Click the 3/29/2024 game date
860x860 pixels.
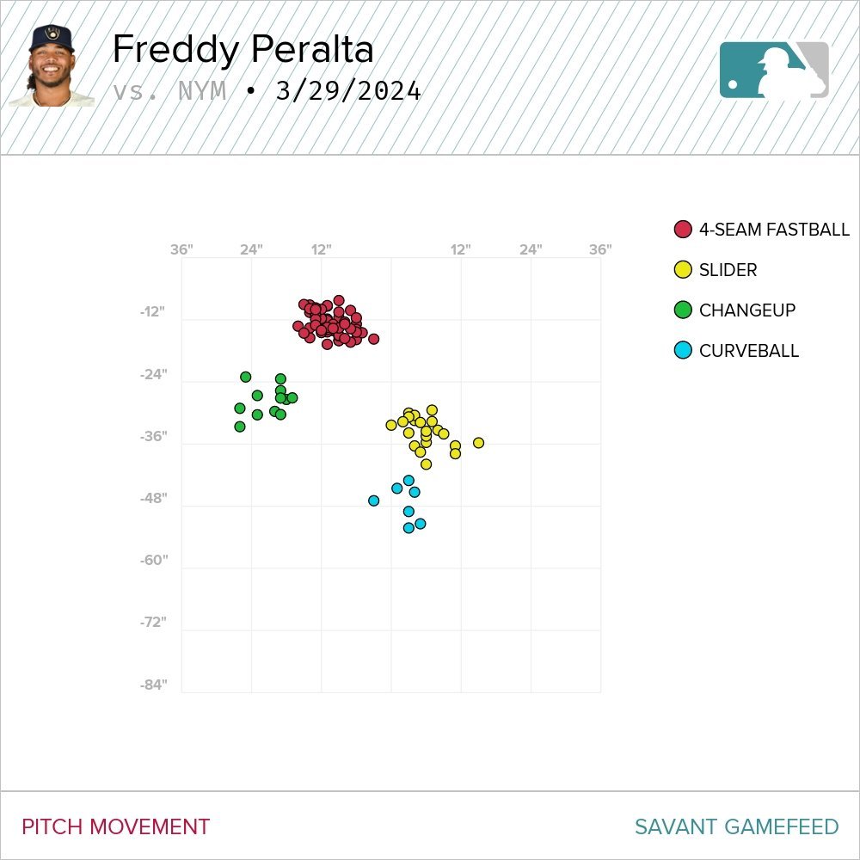coord(348,91)
